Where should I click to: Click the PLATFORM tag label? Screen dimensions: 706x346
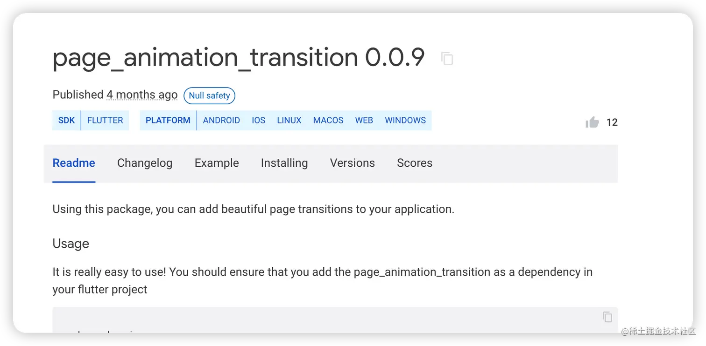168,120
